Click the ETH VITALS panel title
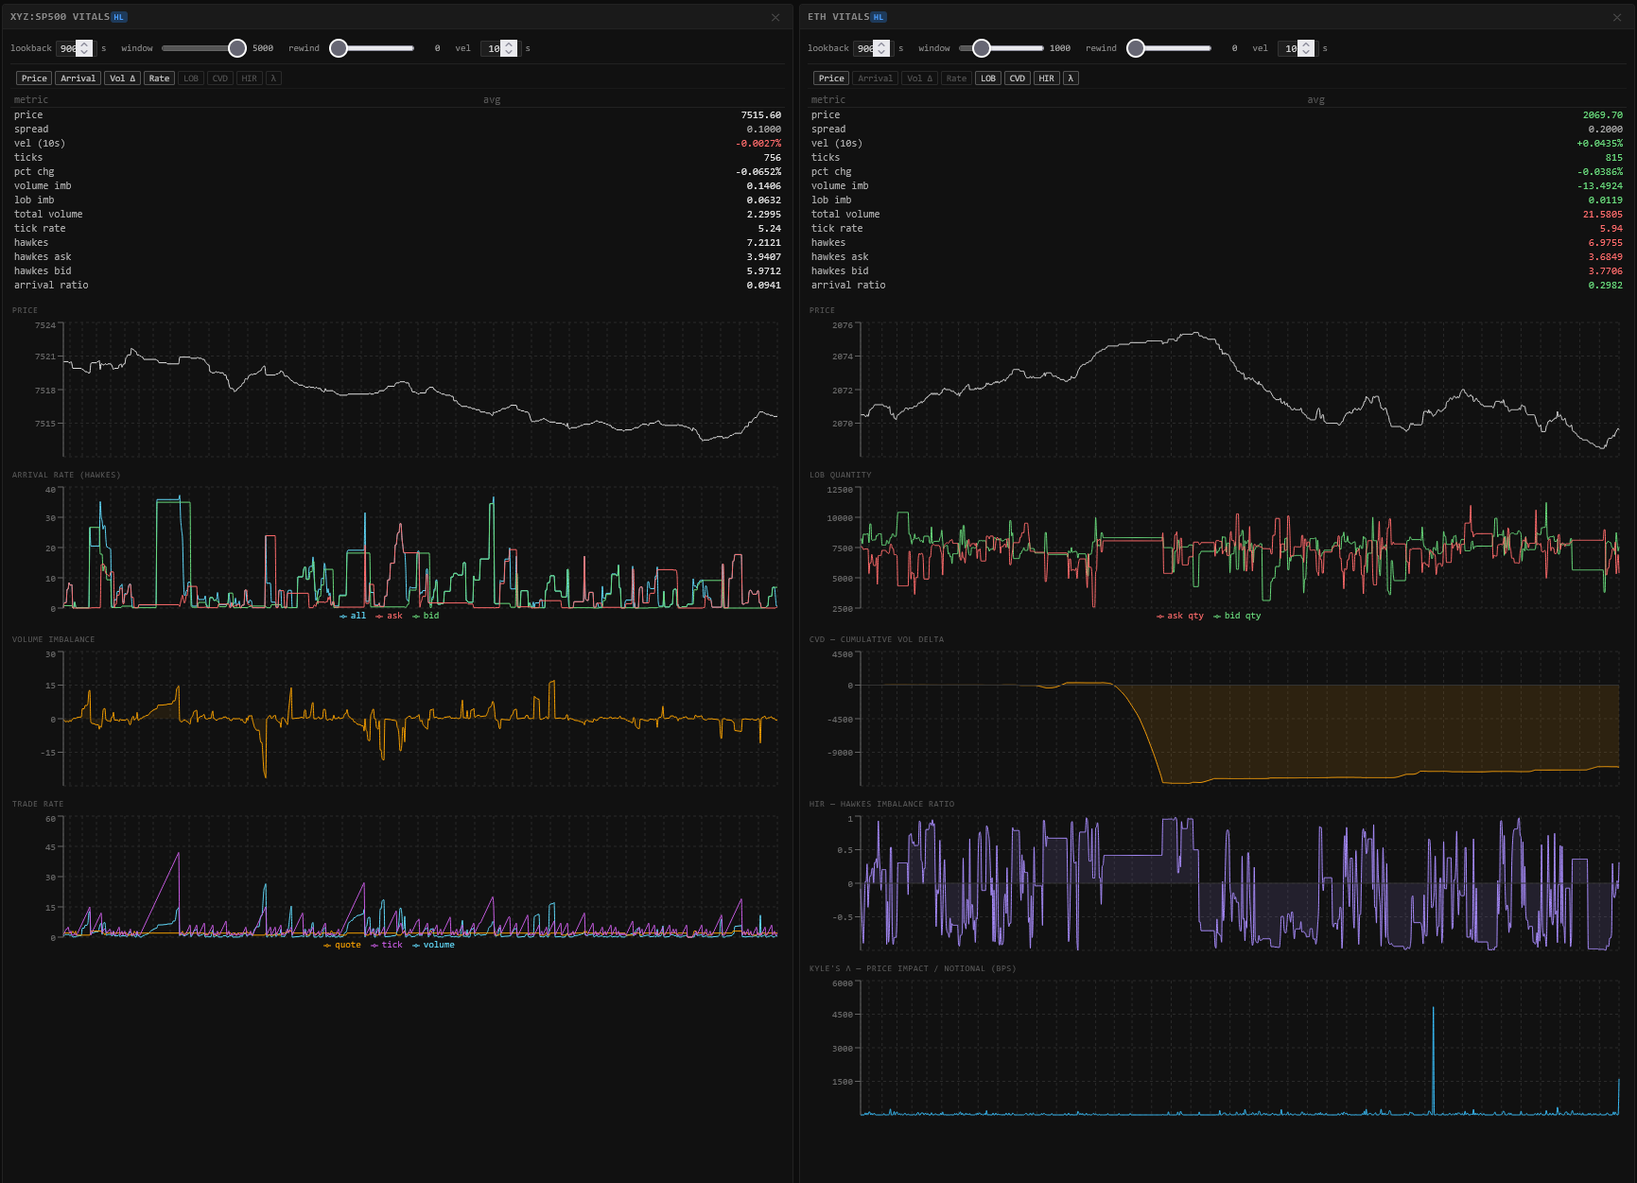Viewport: 1637px width, 1183px height. (838, 17)
